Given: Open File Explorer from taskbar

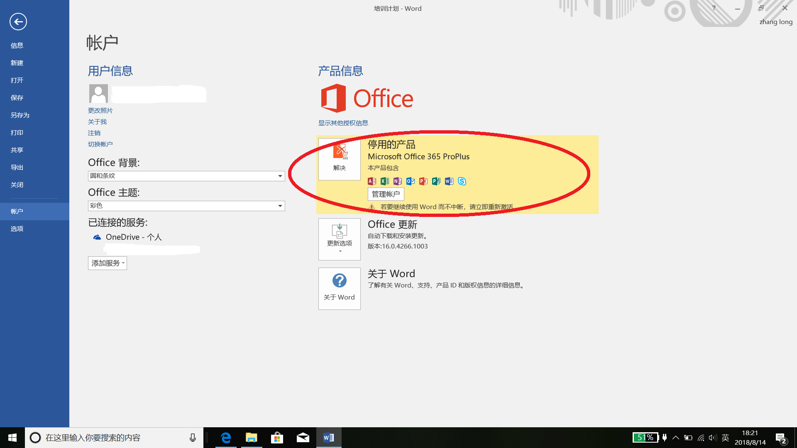Looking at the screenshot, I should 251,438.
